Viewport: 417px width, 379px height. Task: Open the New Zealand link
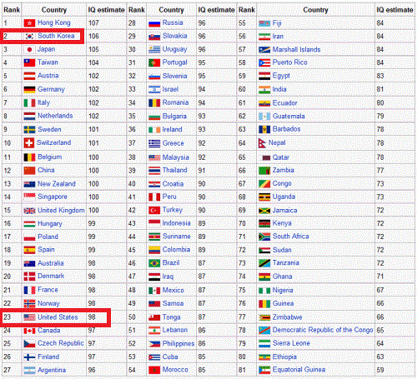pos(57,184)
